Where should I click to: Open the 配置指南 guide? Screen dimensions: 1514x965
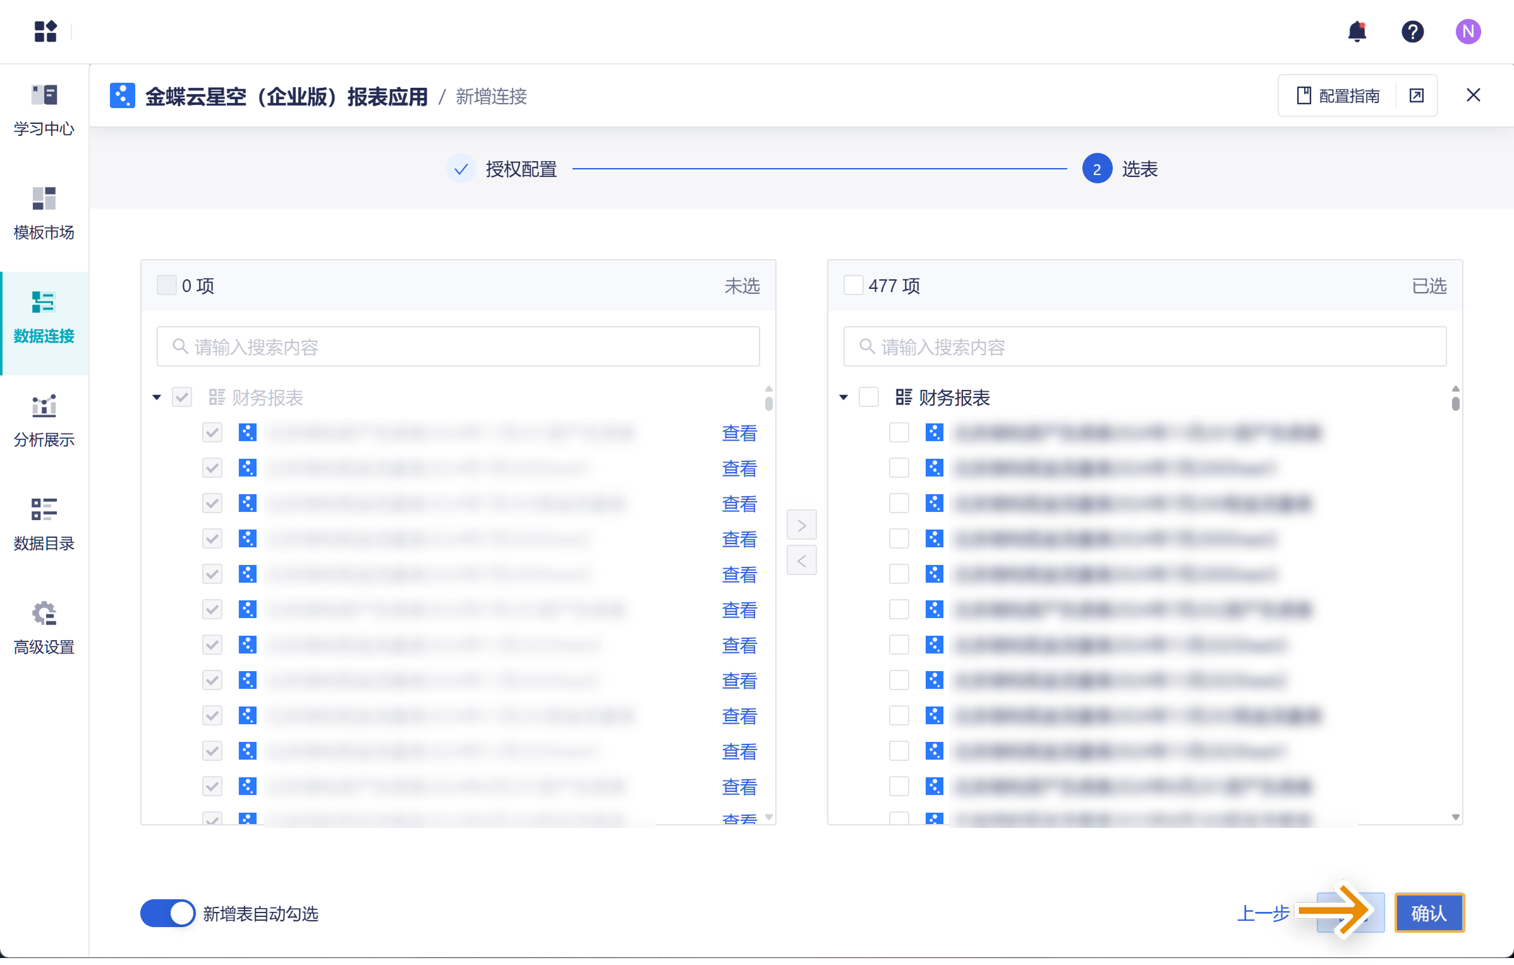pos(1338,95)
